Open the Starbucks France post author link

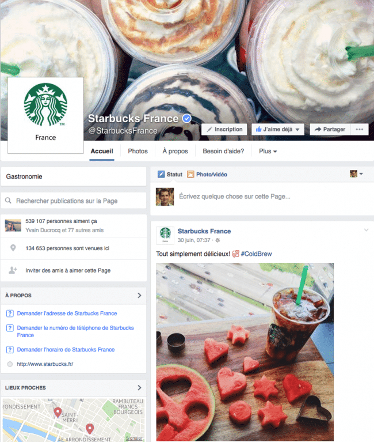(204, 231)
